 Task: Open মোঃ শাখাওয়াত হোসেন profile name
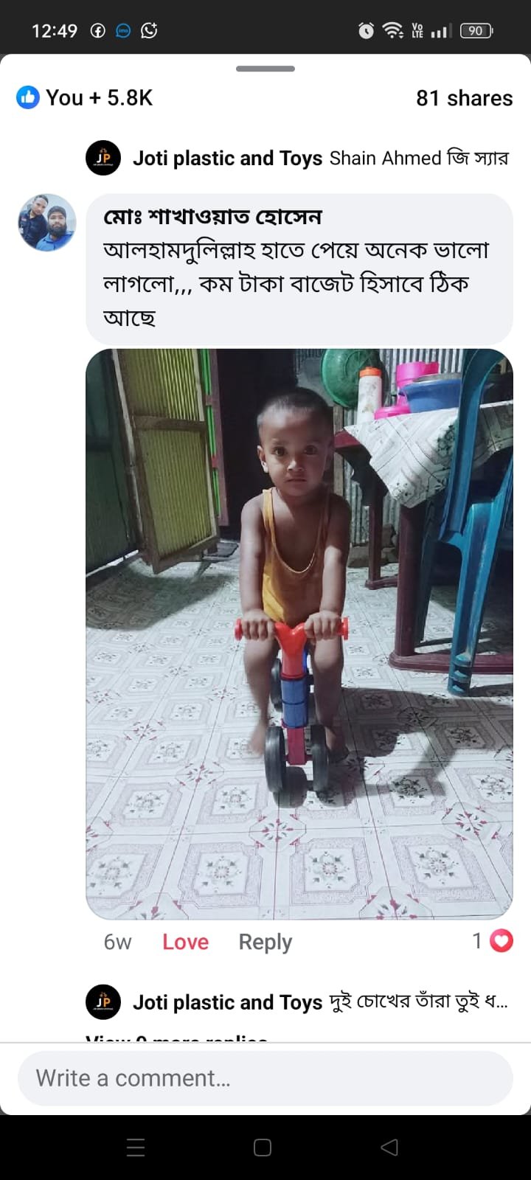[212, 217]
